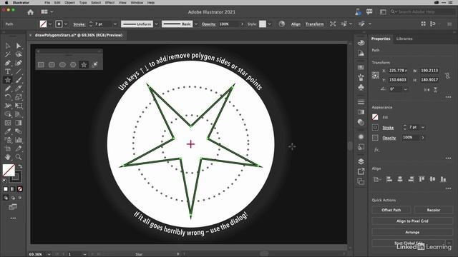
Task: Select the Line Segment tool
Action: pos(19,71)
